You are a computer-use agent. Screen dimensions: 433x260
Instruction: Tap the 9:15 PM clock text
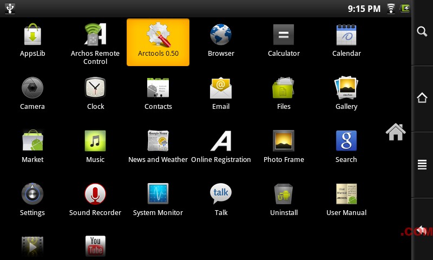pyautogui.click(x=364, y=9)
